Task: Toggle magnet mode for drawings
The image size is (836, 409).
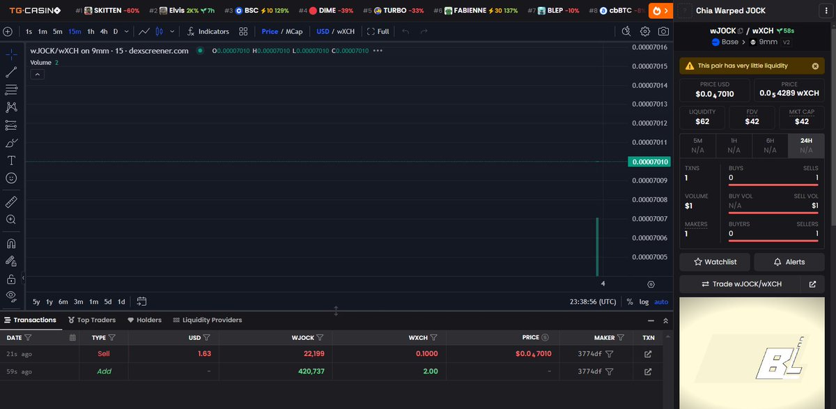Action: click(11, 244)
